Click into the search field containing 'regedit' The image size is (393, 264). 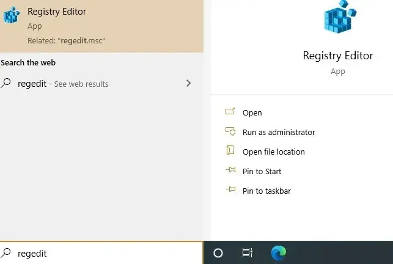[x=104, y=253]
